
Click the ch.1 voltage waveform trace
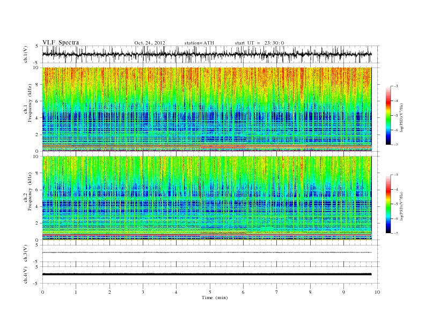click(207, 54)
